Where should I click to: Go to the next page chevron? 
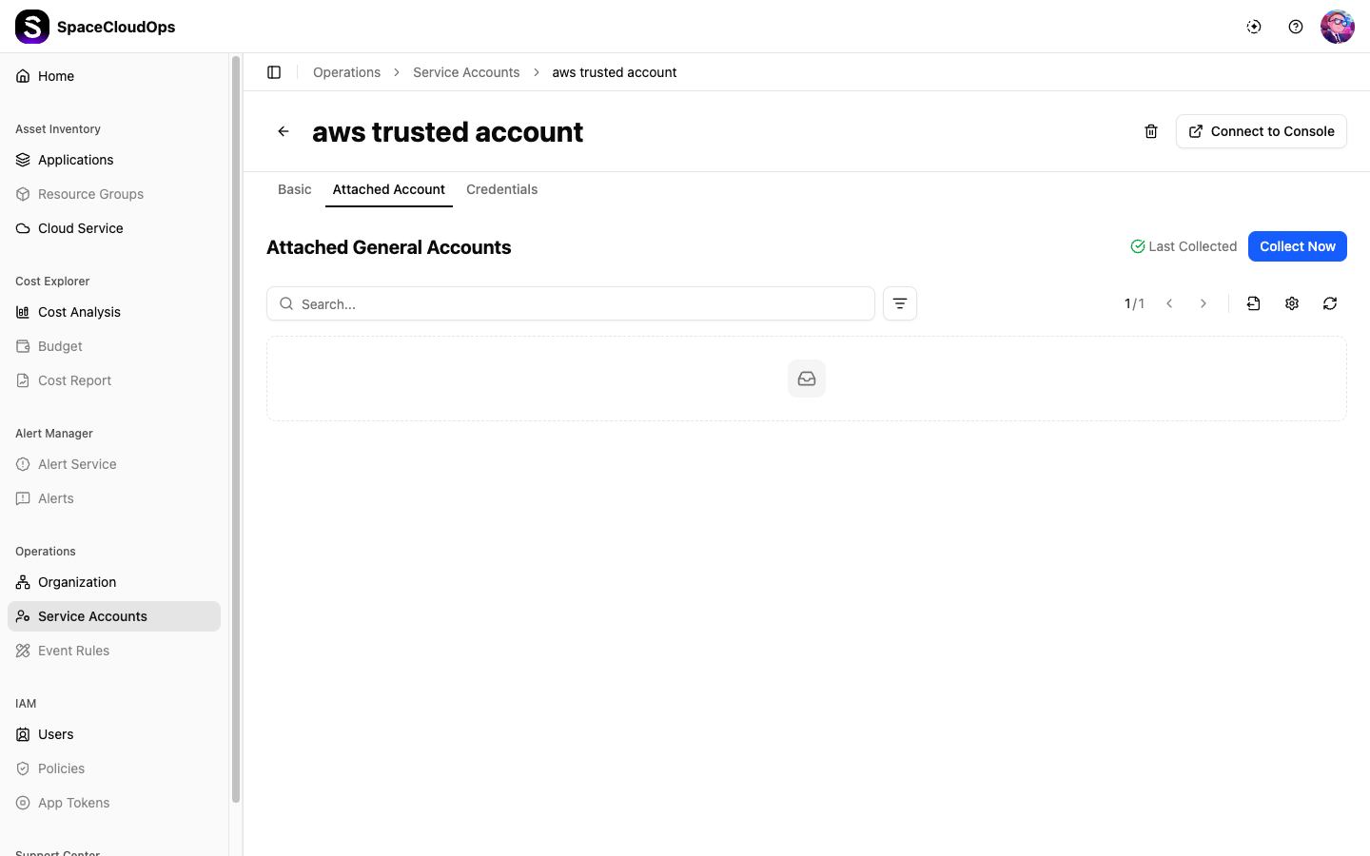point(1204,303)
